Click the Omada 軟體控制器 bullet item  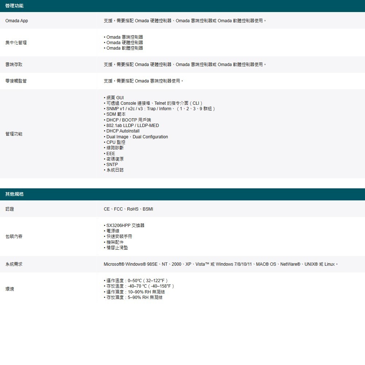coord(123,48)
